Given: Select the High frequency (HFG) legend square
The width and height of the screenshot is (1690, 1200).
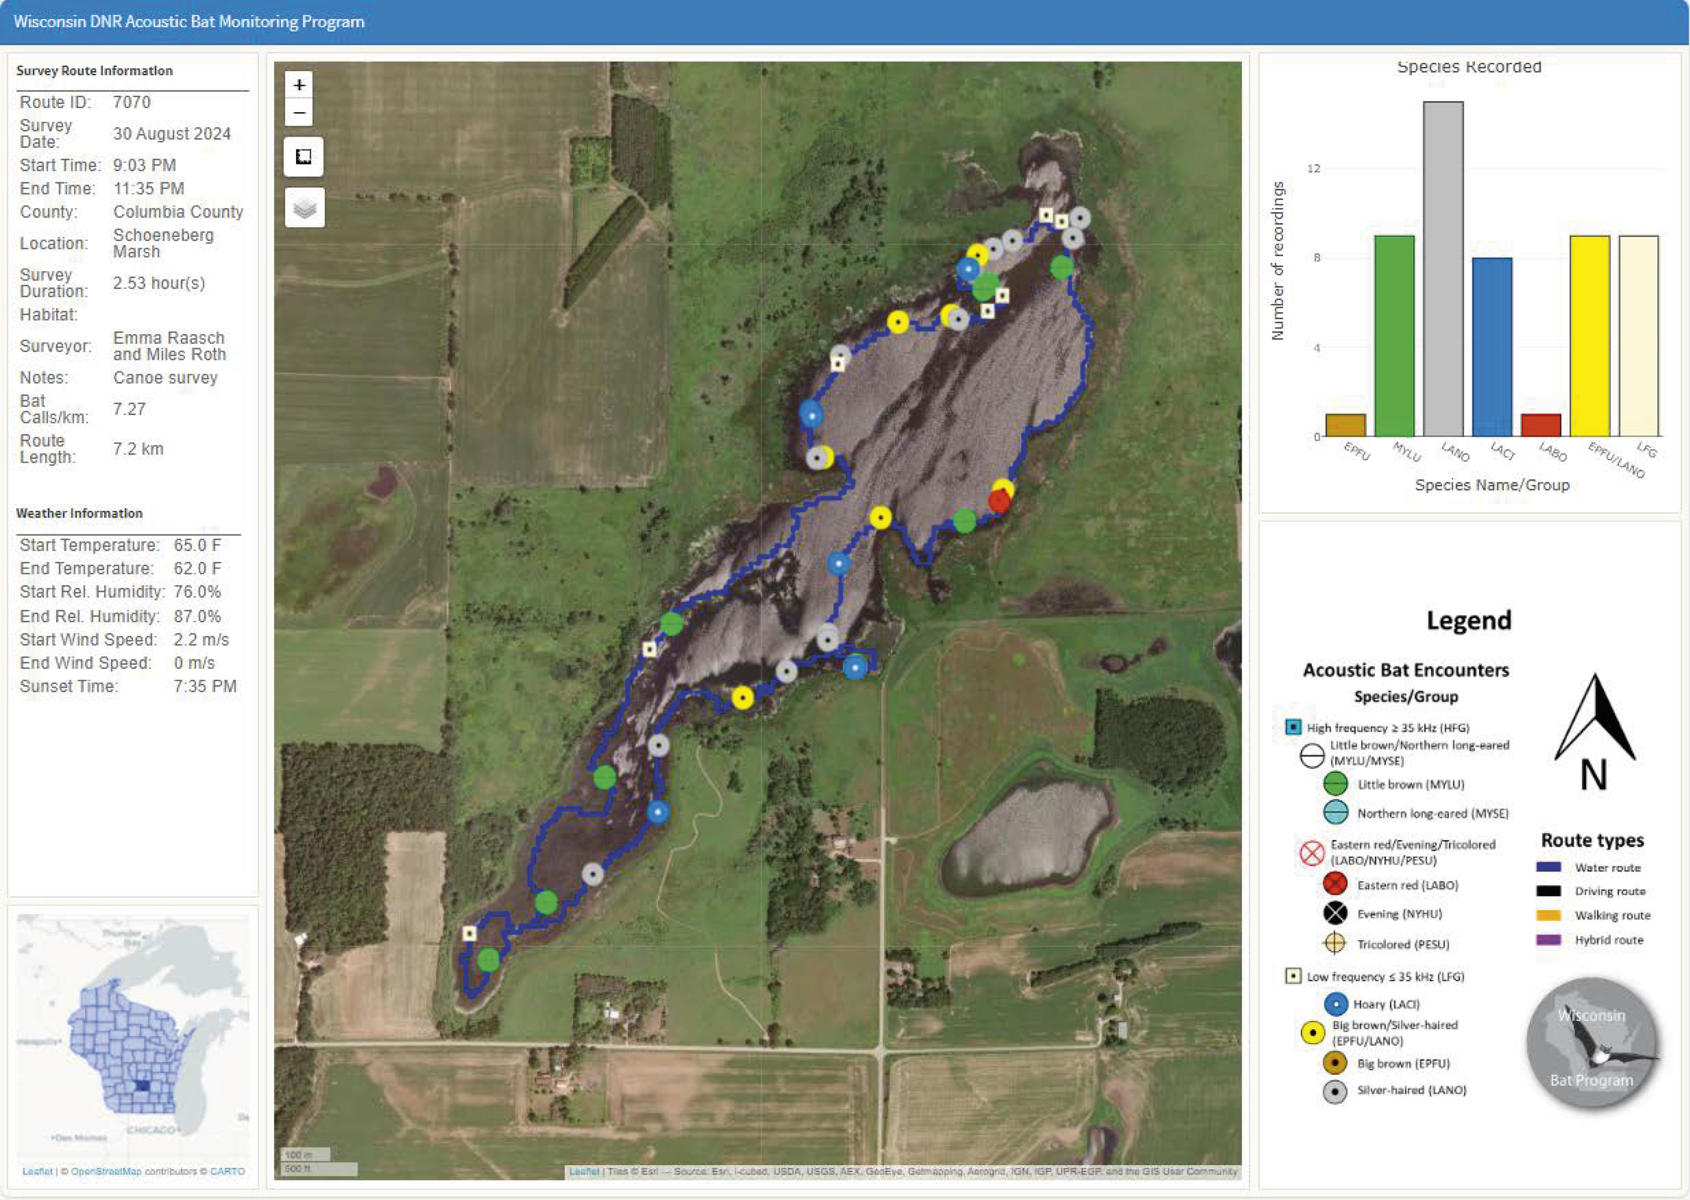Looking at the screenshot, I should tap(1293, 728).
